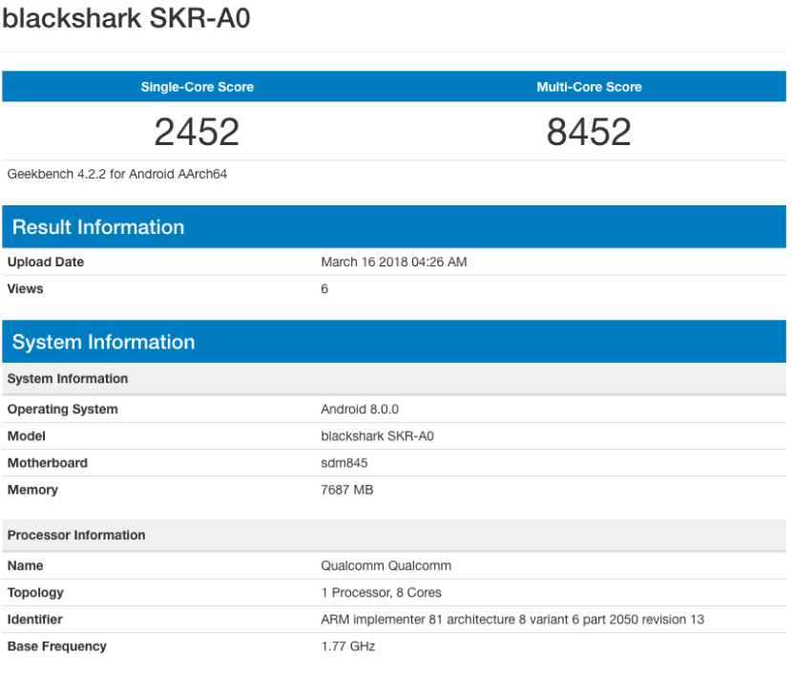Select the upload date March 16 2018

point(393,262)
